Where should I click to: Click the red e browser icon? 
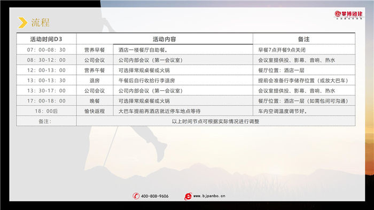pyautogui.click(x=188, y=196)
